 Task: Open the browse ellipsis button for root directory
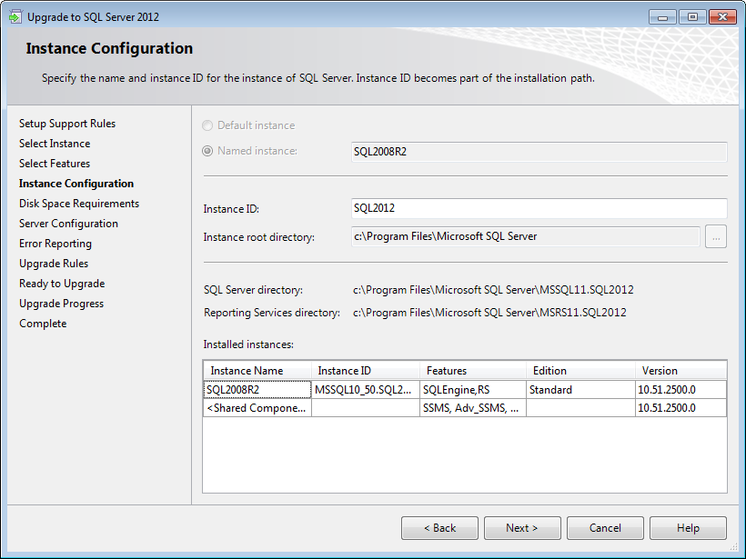click(716, 236)
